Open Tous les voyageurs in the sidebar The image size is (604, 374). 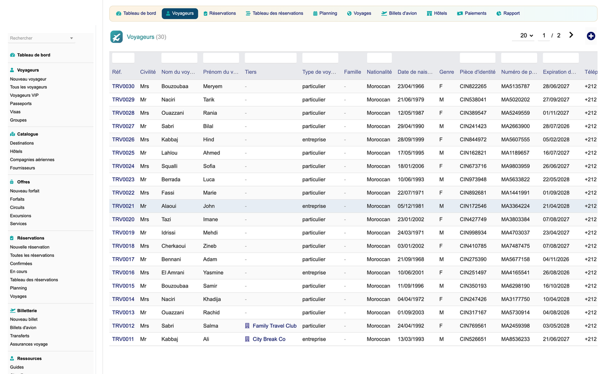tap(29, 87)
